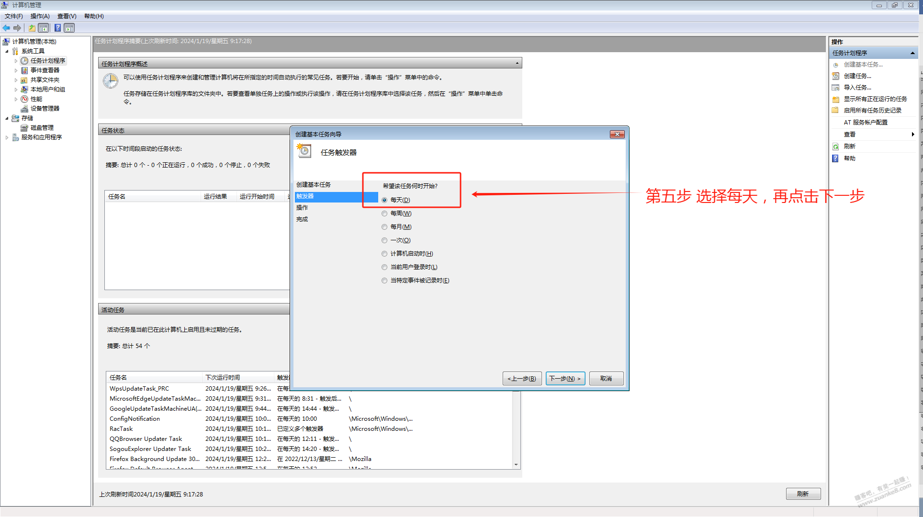This screenshot has height=517, width=923.
Task: Click the 任务名 column header in active tasks
Action: pos(154,378)
